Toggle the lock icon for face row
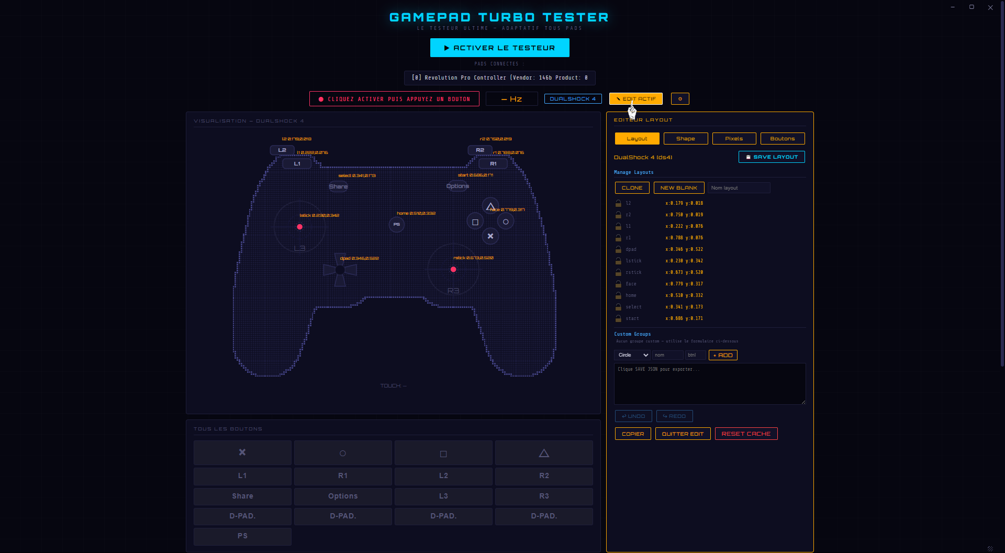Image resolution: width=1005 pixels, height=553 pixels. click(618, 284)
